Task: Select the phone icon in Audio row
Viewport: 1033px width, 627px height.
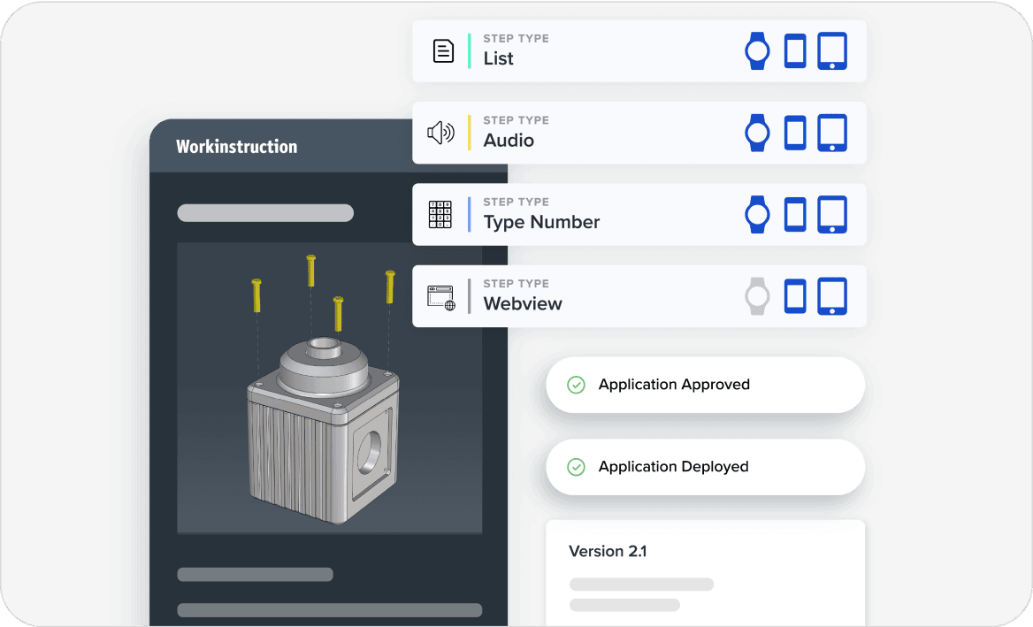Action: pos(795,133)
